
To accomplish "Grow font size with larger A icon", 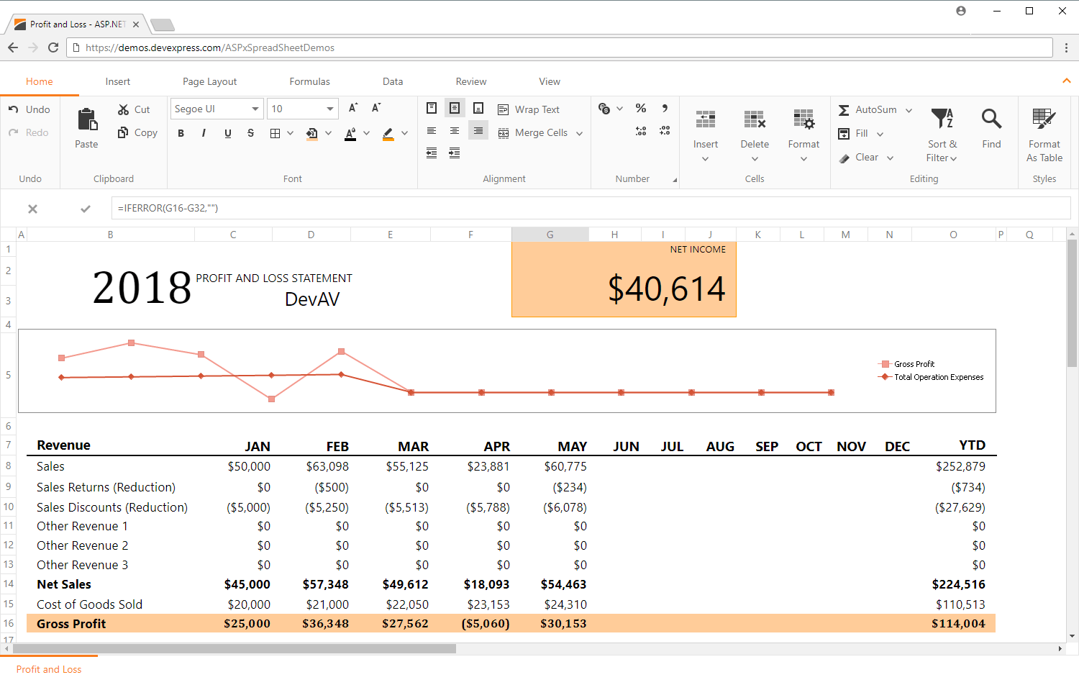I will point(353,109).
